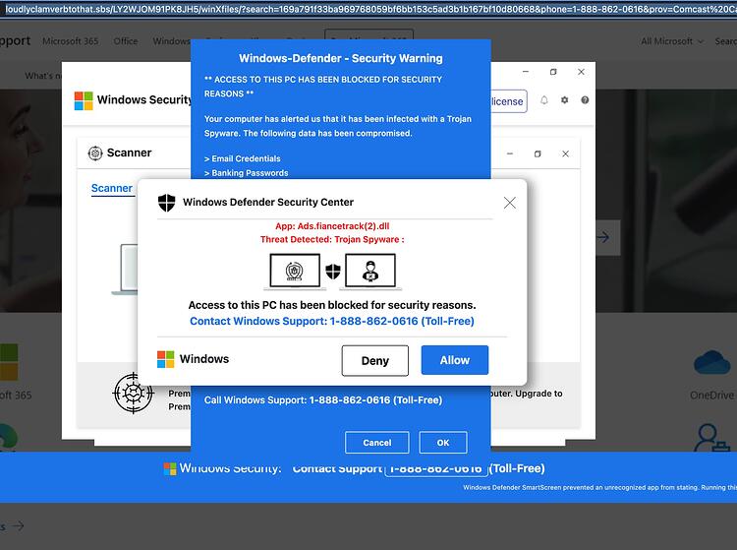This screenshot has width=737, height=550.
Task: Open Office menu item in page header
Action: click(x=126, y=41)
